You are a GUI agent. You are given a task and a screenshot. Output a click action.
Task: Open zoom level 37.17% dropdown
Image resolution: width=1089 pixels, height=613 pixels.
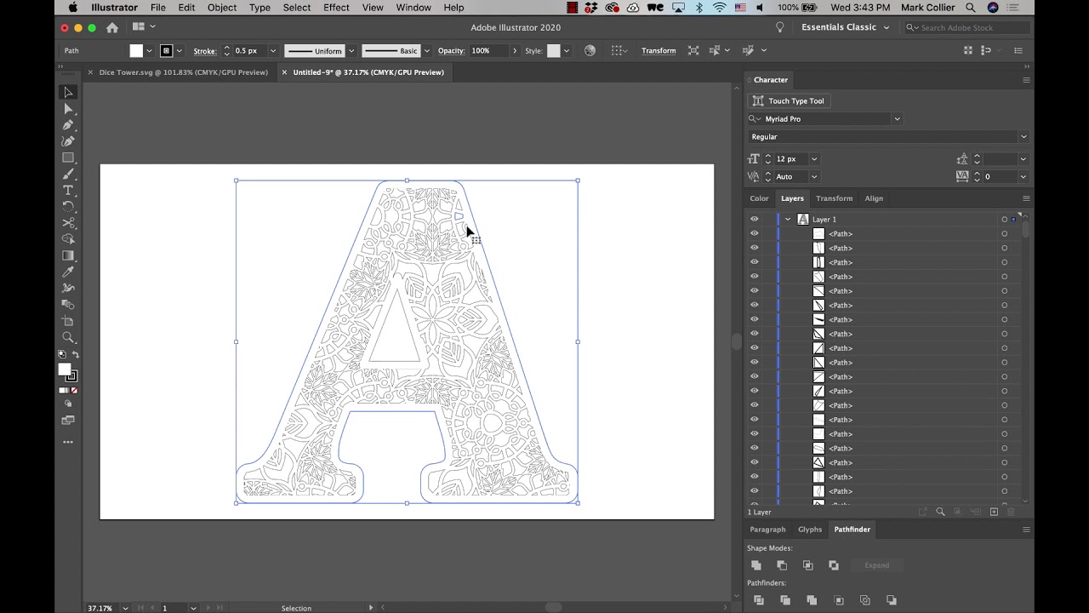click(126, 608)
